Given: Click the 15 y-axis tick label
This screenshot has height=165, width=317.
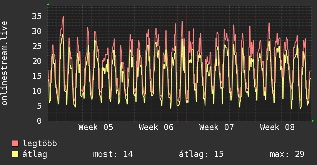Looking at the screenshot, I should coord(37,76).
